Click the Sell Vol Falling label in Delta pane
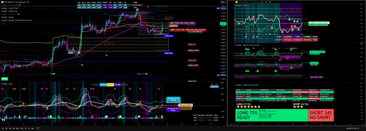The image size is (366, 131). pos(172,109)
